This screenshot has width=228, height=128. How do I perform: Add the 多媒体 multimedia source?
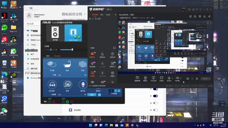pyautogui.click(x=162, y=79)
